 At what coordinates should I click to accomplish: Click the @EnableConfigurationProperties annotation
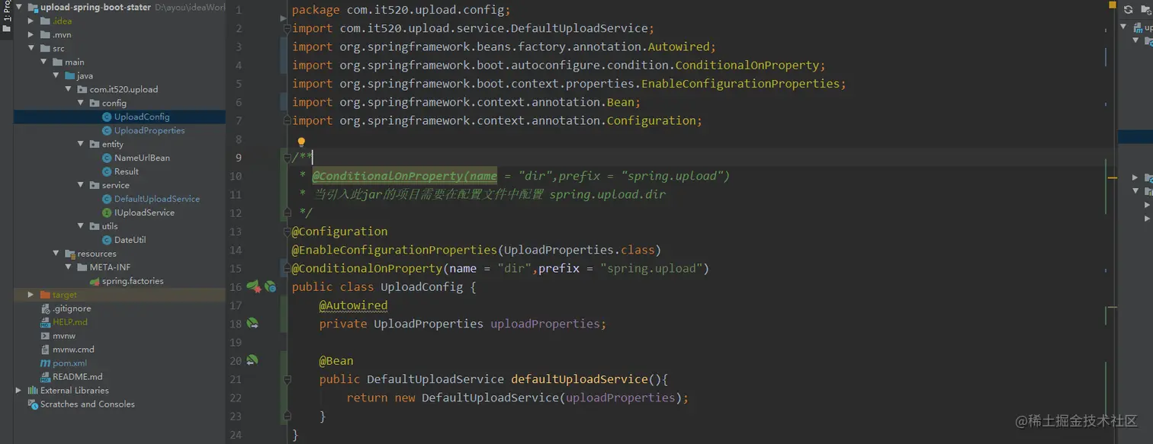pyautogui.click(x=394, y=250)
